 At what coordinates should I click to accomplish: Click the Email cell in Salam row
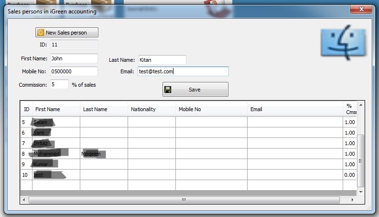[295, 122]
